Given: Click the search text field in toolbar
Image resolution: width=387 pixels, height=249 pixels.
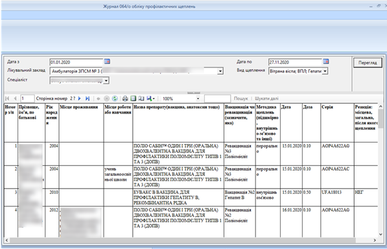Looking at the screenshot, I should [x=217, y=99].
